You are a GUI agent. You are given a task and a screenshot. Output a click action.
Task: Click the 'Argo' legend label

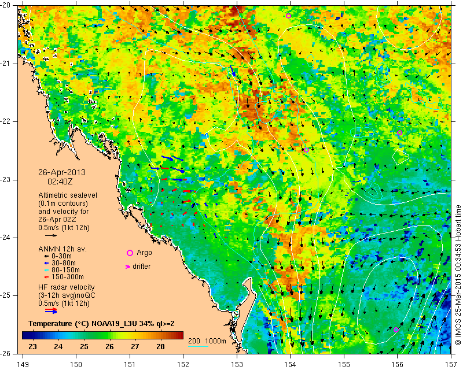tap(144, 253)
